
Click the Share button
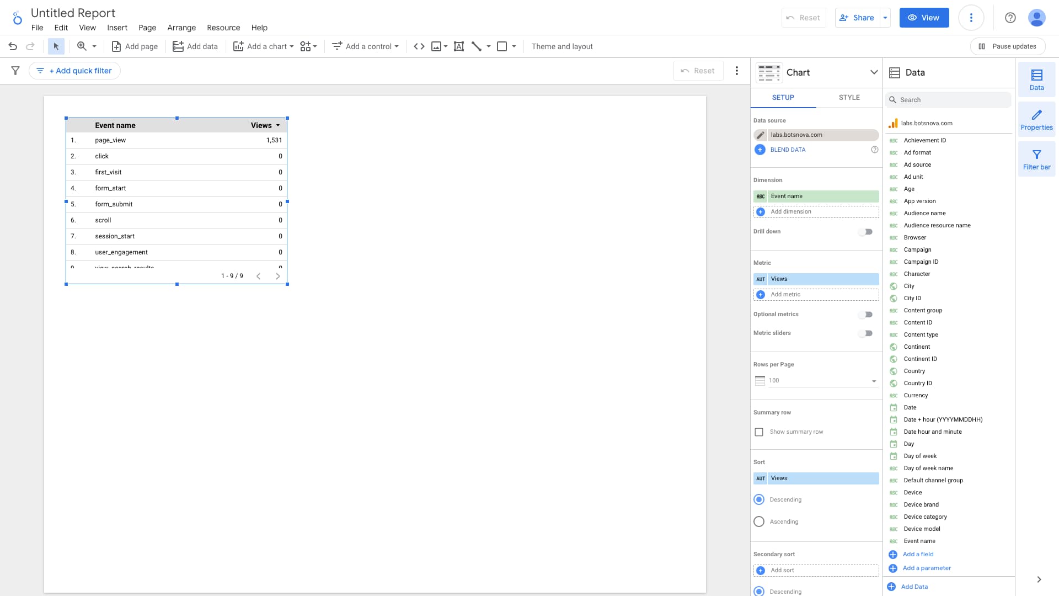pyautogui.click(x=857, y=18)
